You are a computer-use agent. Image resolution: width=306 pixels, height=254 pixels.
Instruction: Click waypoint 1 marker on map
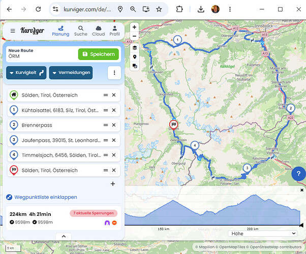point(177,41)
